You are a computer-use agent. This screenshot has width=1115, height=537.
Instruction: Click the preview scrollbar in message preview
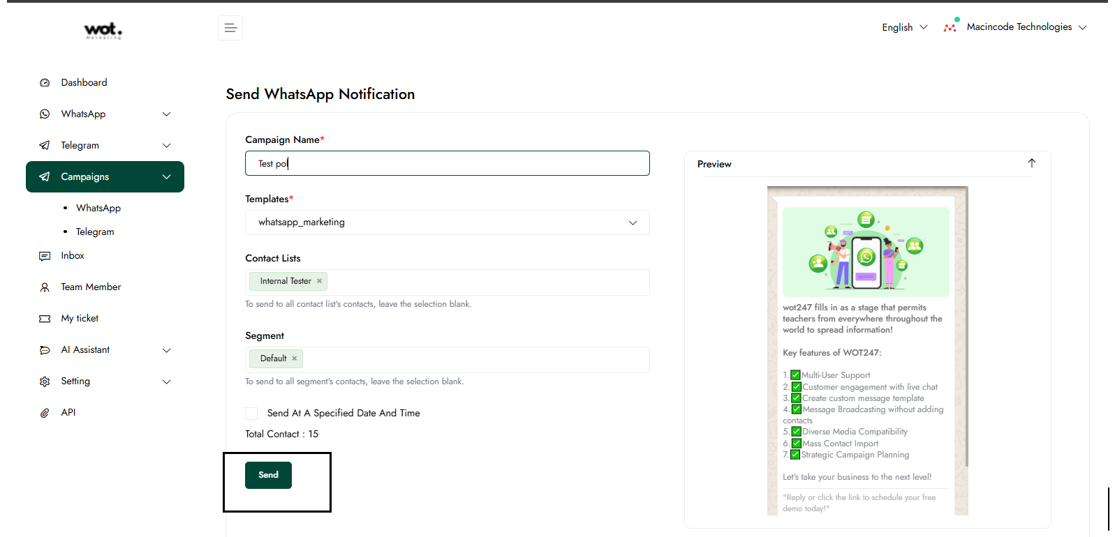[x=966, y=328]
